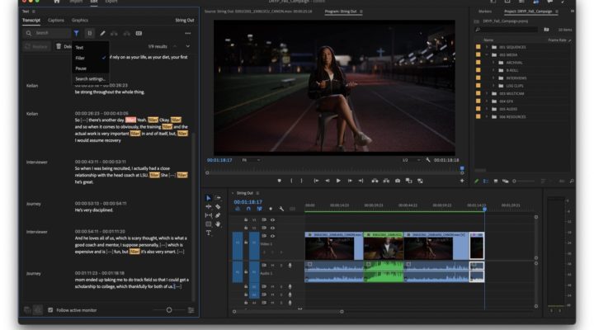Switch to the Graphics tab

click(x=80, y=20)
